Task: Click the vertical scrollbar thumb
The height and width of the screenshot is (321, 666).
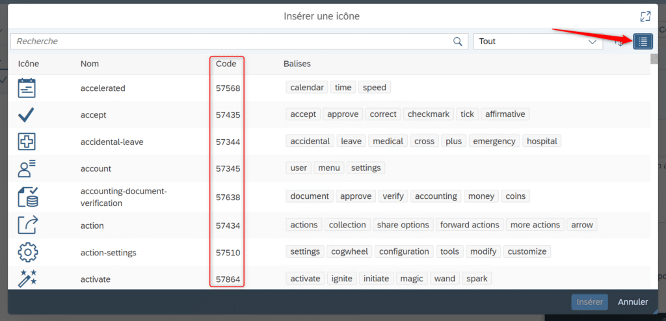Action: (654, 59)
